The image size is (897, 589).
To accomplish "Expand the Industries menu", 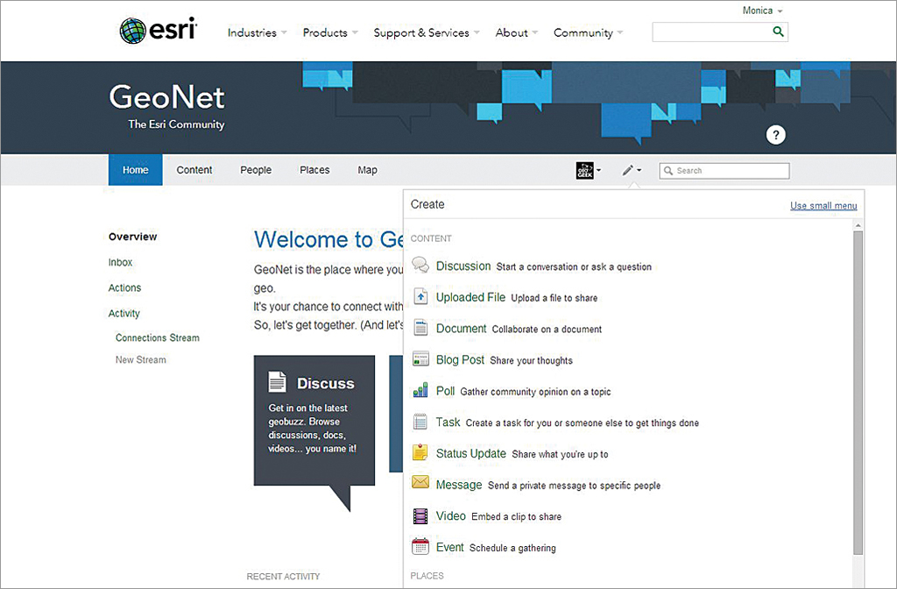I will pyautogui.click(x=257, y=32).
